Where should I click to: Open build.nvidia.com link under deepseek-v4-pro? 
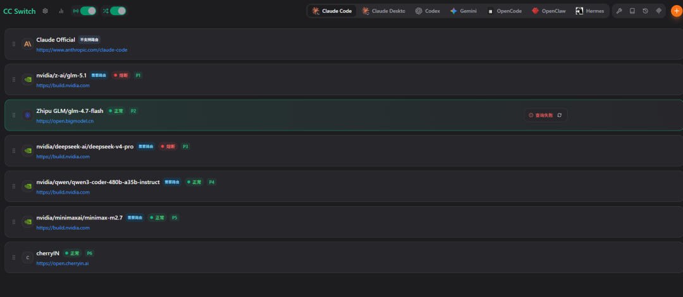(x=63, y=157)
